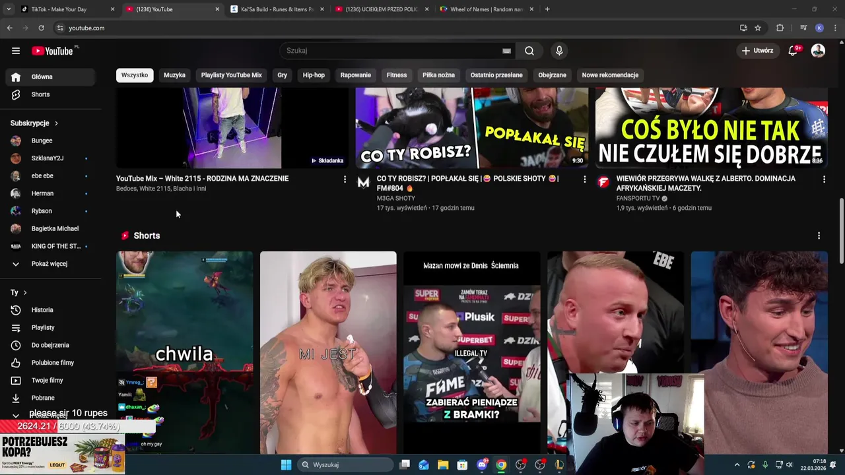Play the Zabierać pieniądze z bramki short
This screenshot has height=475, width=845.
(472, 352)
